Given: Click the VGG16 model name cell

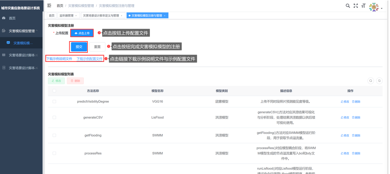Looking at the screenshot, I should [158, 101].
